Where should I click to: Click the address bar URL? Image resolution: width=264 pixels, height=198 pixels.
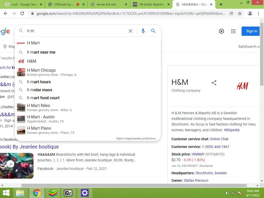coord(131,13)
